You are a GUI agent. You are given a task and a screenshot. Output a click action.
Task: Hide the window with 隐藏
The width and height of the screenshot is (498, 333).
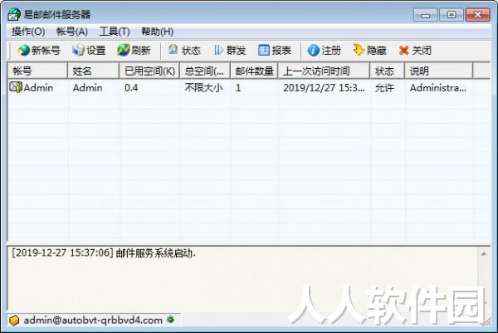pyautogui.click(x=369, y=50)
